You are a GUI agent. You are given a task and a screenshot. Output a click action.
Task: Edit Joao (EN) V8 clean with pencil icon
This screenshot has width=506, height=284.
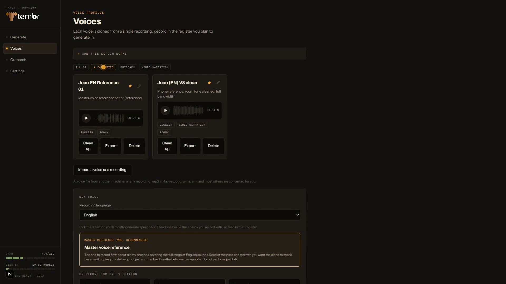tap(218, 83)
